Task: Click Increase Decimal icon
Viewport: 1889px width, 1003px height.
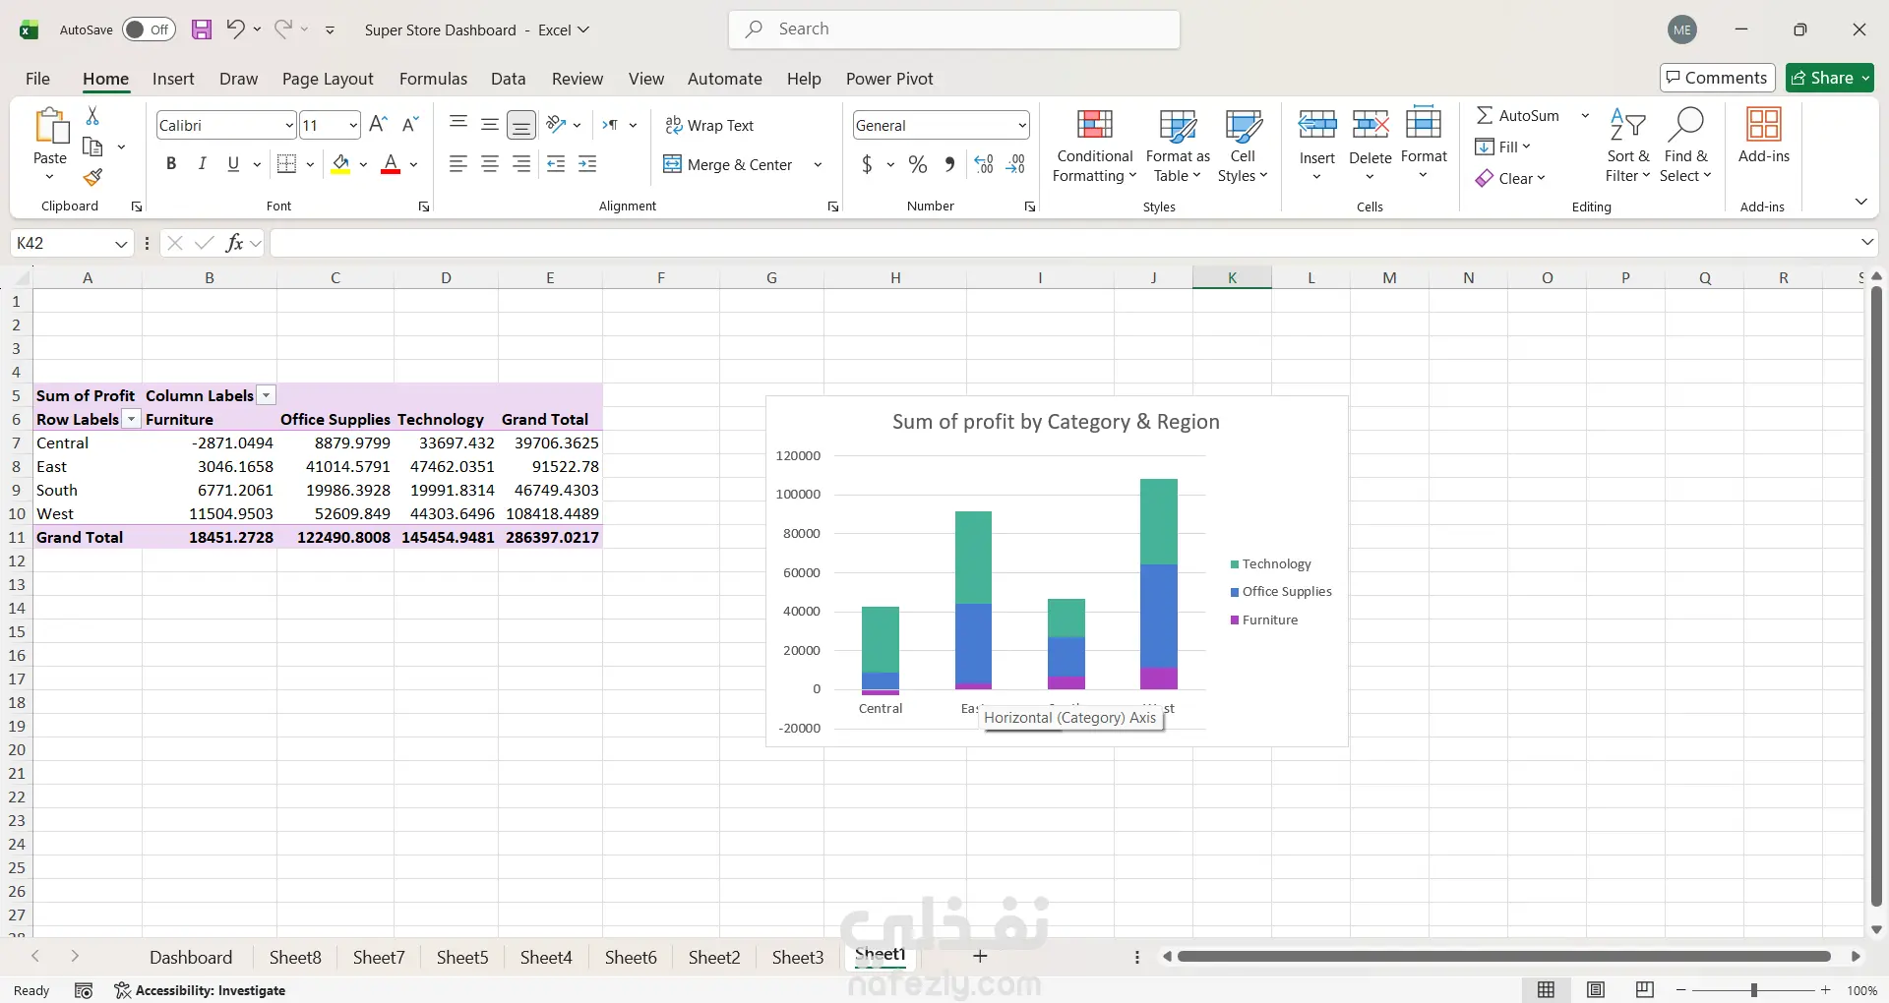Action: tap(984, 164)
